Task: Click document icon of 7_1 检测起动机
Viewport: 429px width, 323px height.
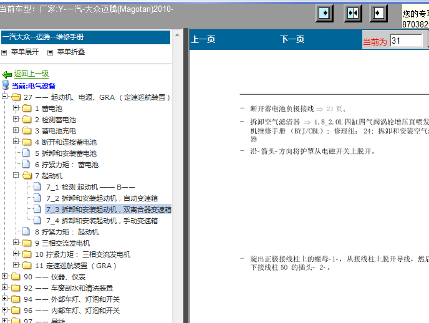Action: (37, 186)
